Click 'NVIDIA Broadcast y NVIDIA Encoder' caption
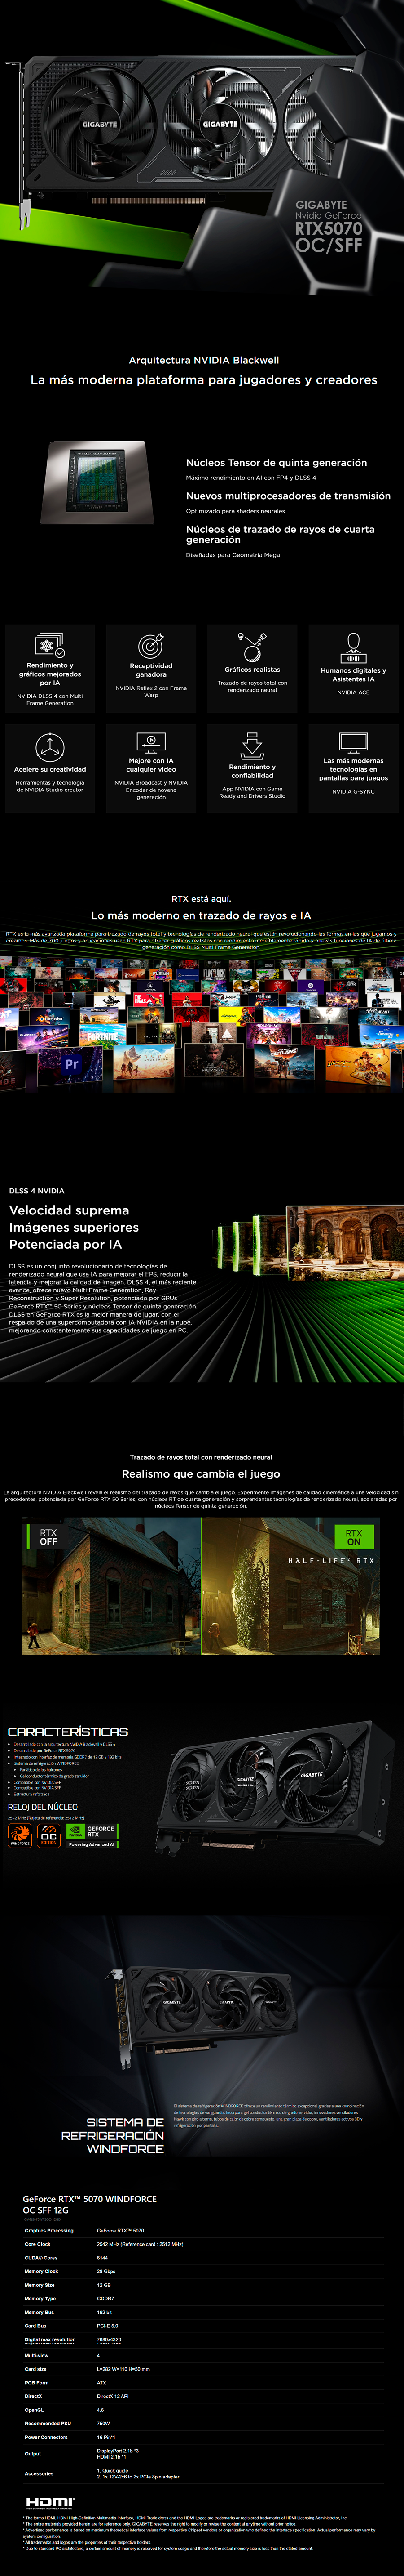Viewport: 404px width, 2576px height. coord(151,789)
